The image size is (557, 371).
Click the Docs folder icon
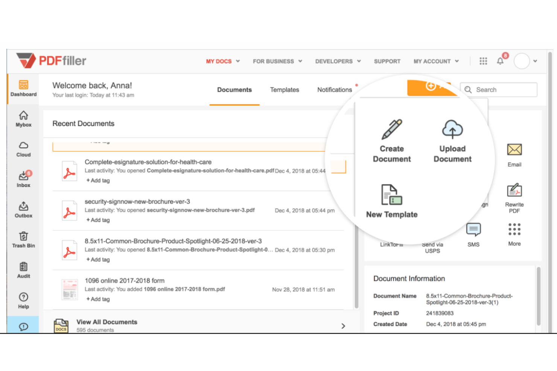coord(61,326)
